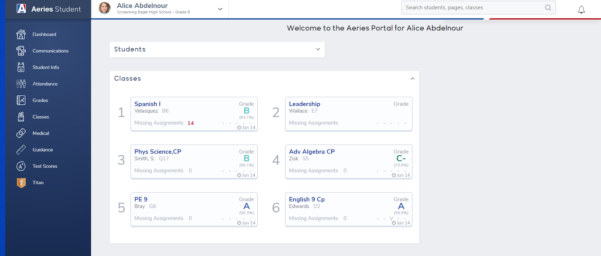Screen dimensions: 601x256
Task: Click the Titan shield icon
Action: point(21,183)
